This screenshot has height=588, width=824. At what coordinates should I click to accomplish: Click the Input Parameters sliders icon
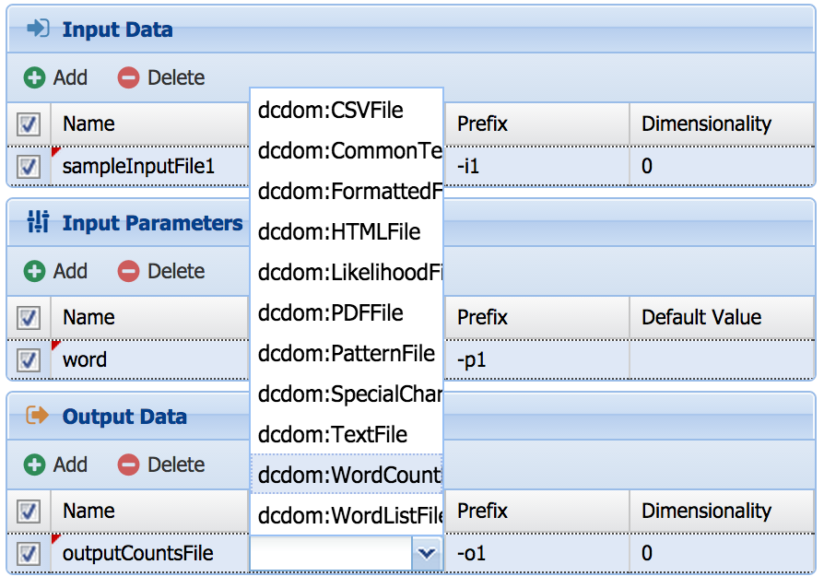click(38, 222)
